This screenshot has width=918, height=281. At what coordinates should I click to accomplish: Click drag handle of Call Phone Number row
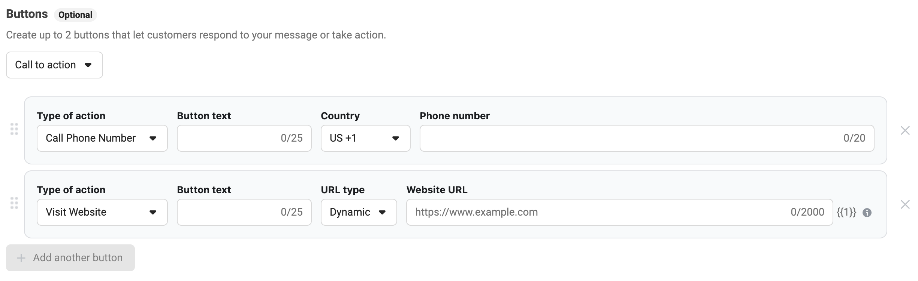click(x=14, y=129)
